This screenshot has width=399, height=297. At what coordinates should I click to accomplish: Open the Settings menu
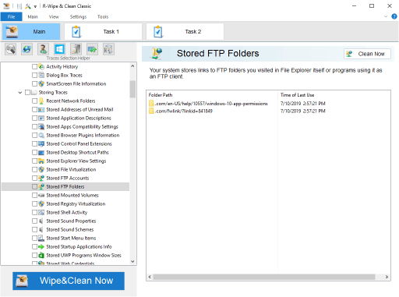coord(78,16)
